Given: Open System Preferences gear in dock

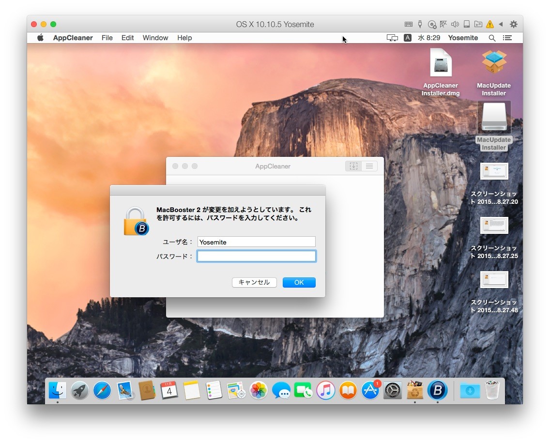Looking at the screenshot, I should (x=393, y=390).
